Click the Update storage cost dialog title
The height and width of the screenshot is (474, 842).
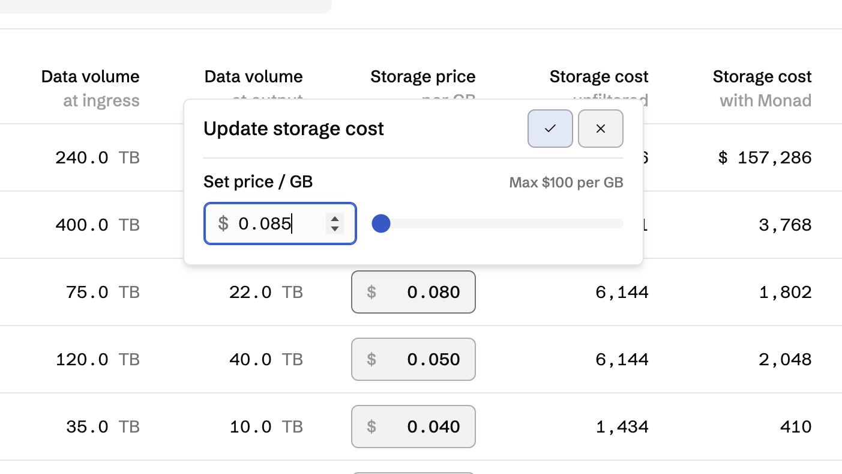click(x=293, y=129)
